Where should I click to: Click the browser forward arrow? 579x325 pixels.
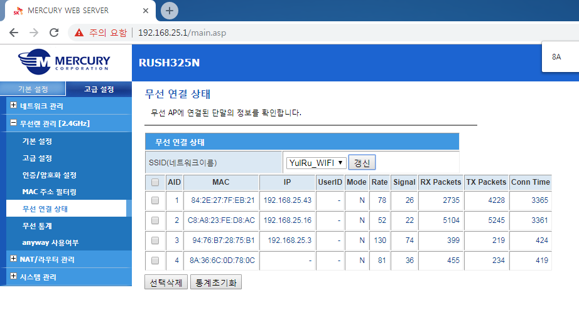(x=34, y=33)
